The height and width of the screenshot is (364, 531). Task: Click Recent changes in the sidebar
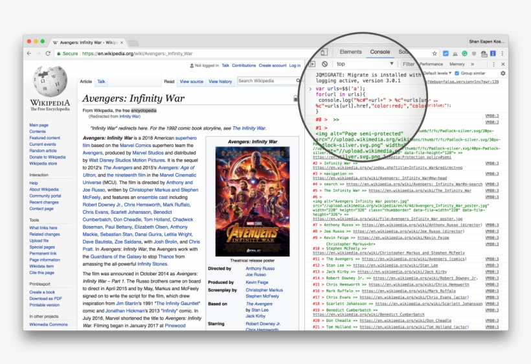click(x=44, y=202)
